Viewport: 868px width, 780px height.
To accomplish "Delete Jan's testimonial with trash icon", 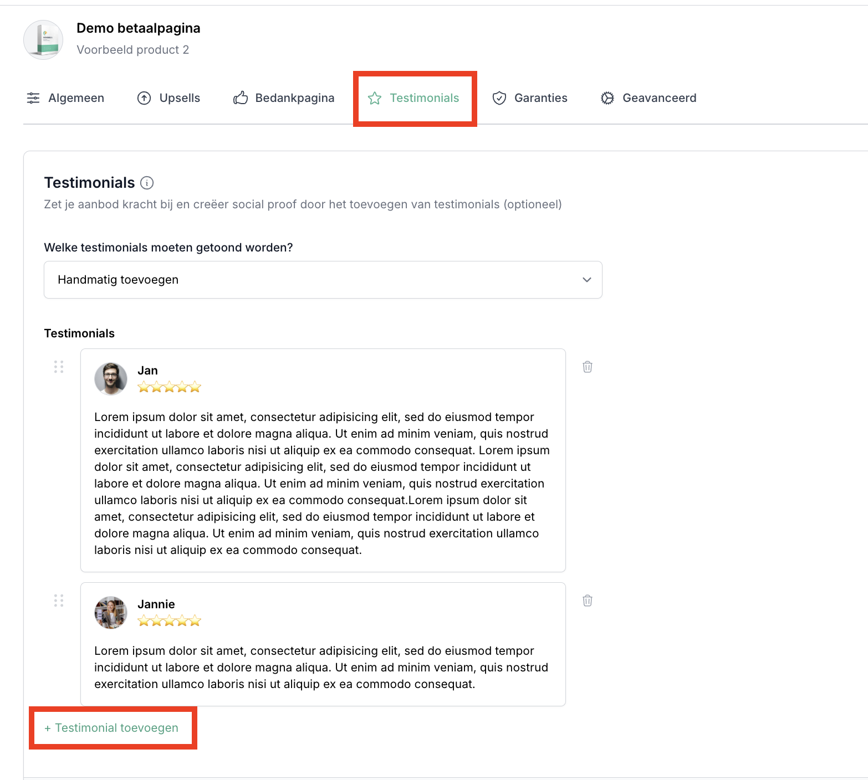I will 588,367.
